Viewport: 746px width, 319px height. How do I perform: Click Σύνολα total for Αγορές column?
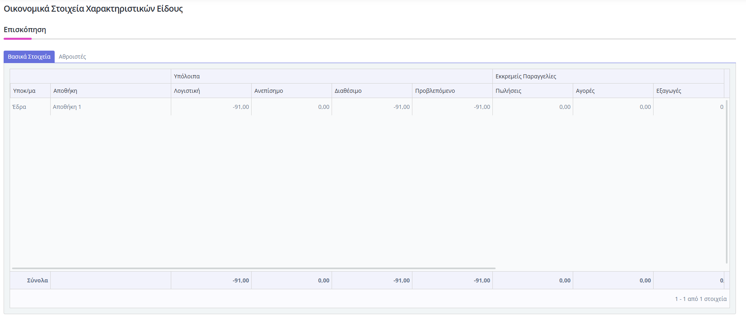[x=613, y=280]
